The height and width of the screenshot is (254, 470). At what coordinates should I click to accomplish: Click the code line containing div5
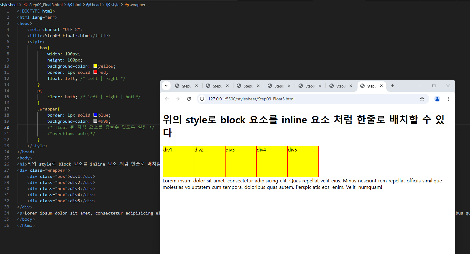(x=61, y=201)
